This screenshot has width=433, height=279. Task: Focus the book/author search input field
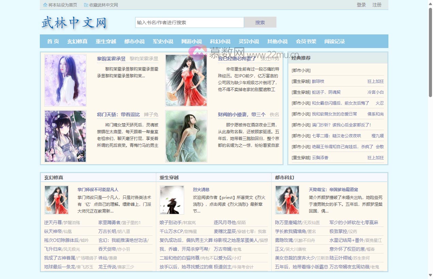click(x=189, y=22)
